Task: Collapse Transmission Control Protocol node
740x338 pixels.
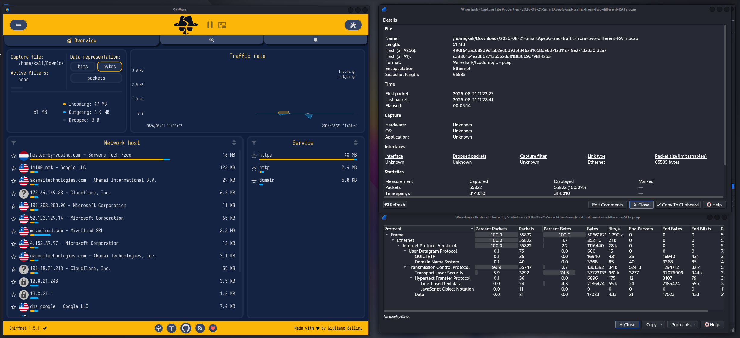Action: point(405,267)
